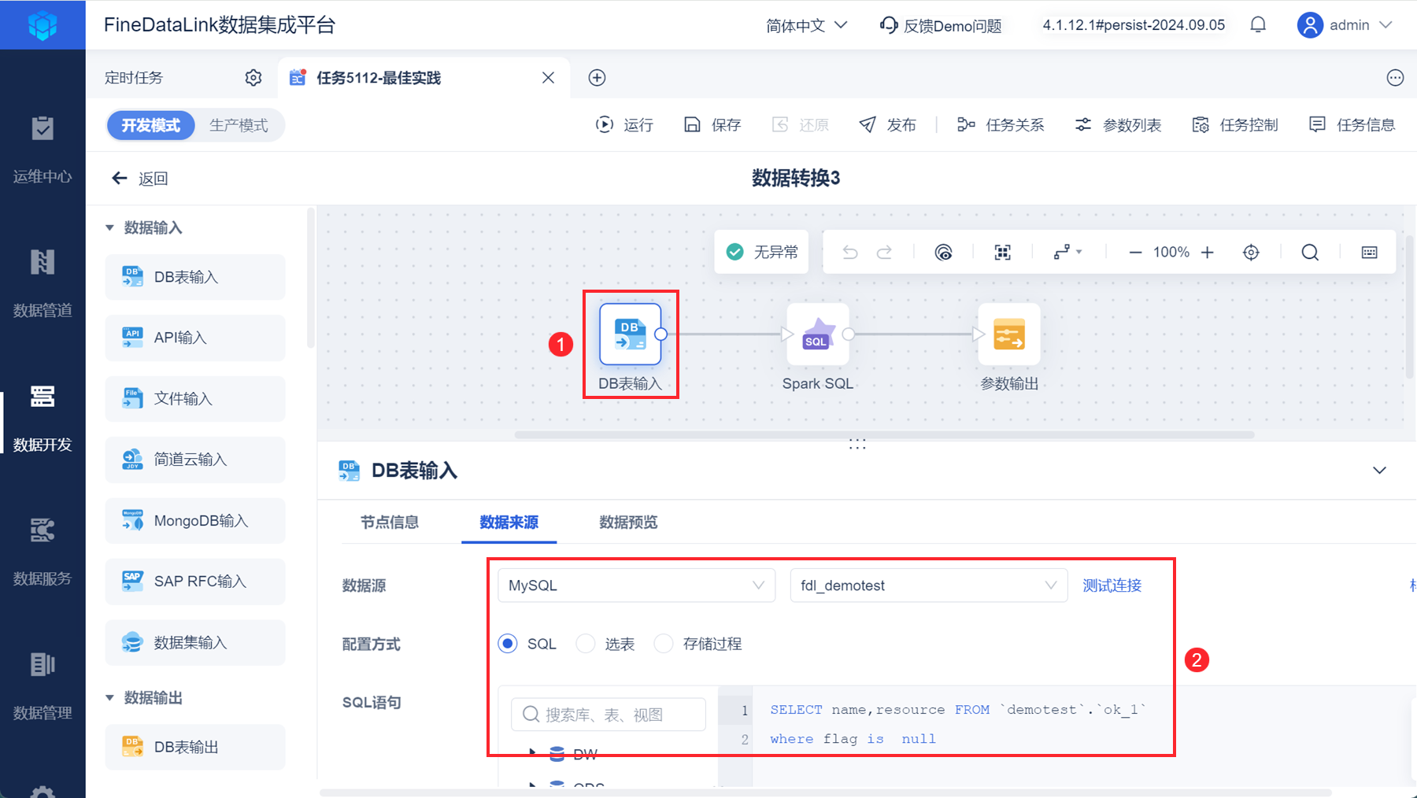Click 运行 to run the task
This screenshot has width=1417, height=798.
(x=625, y=125)
